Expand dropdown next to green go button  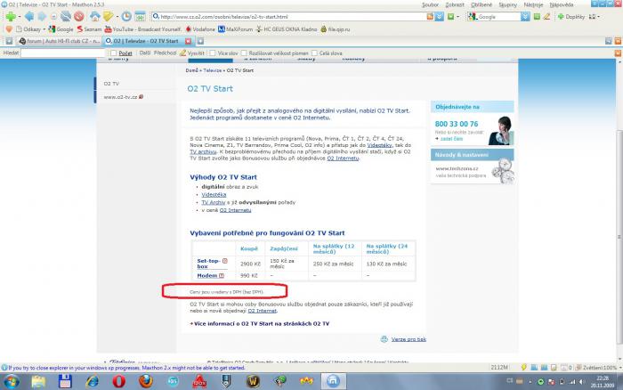[x=458, y=17]
